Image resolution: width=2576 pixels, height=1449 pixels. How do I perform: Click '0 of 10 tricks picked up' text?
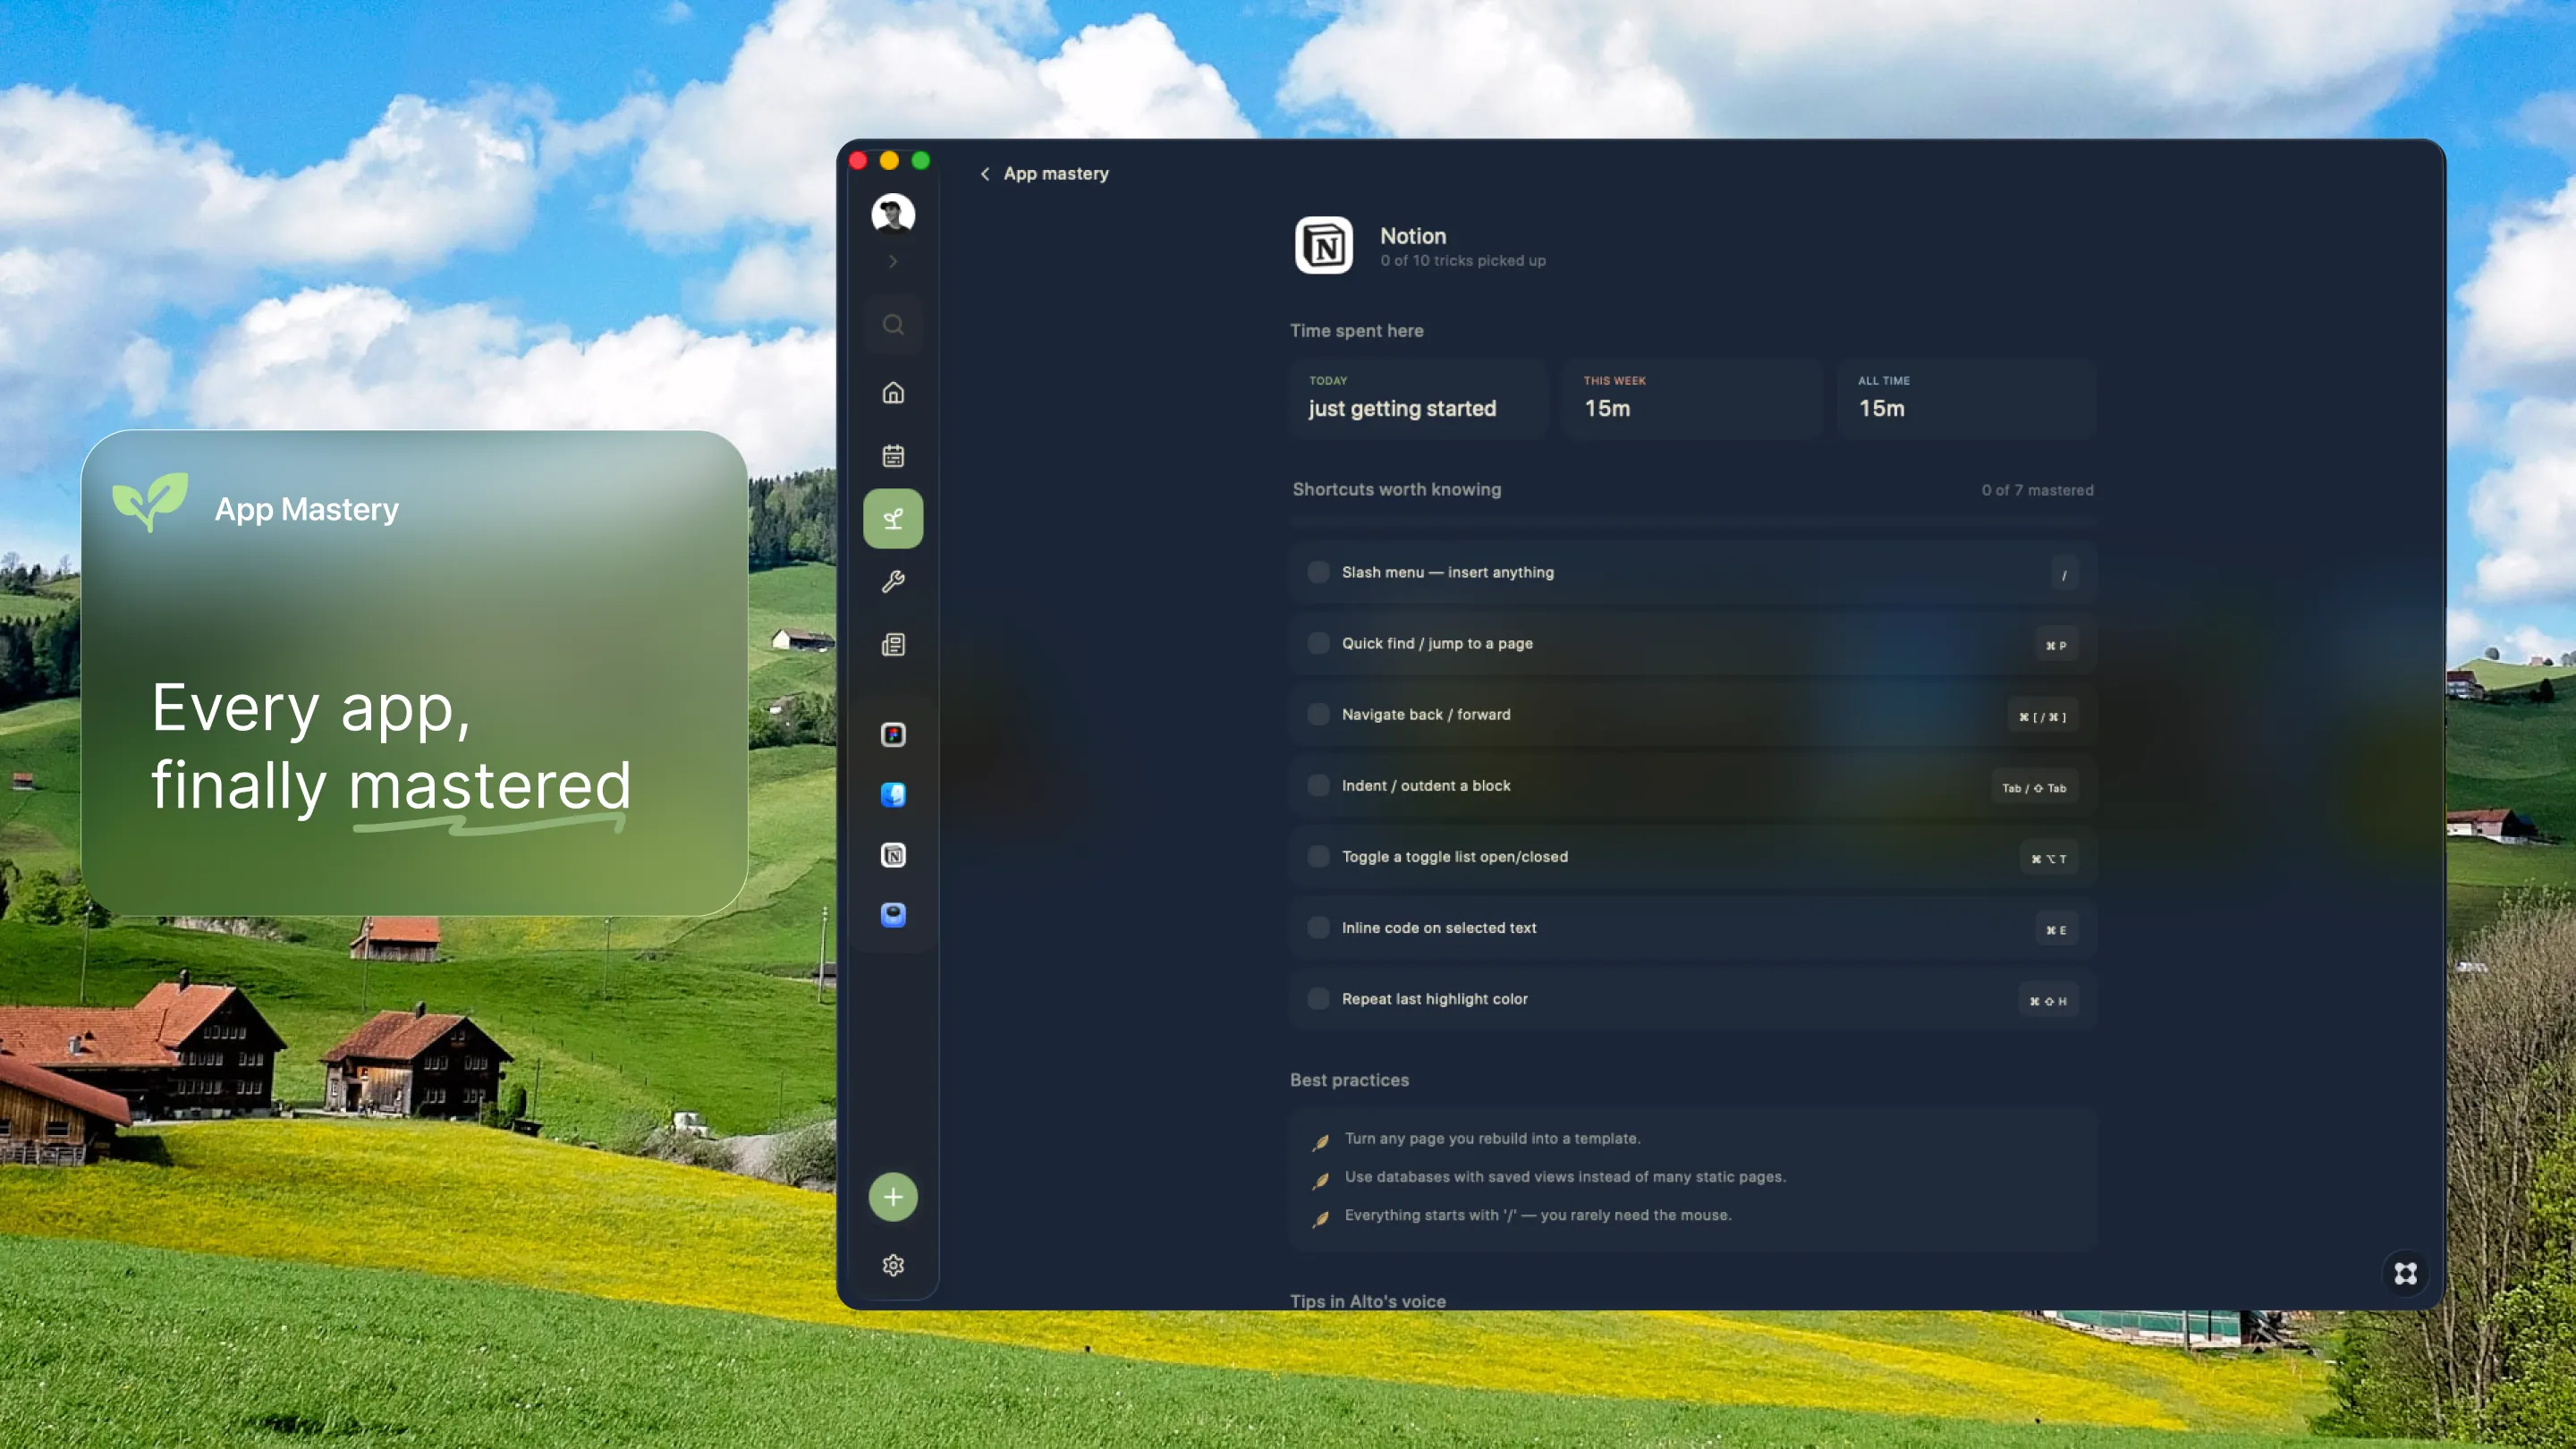(1462, 260)
